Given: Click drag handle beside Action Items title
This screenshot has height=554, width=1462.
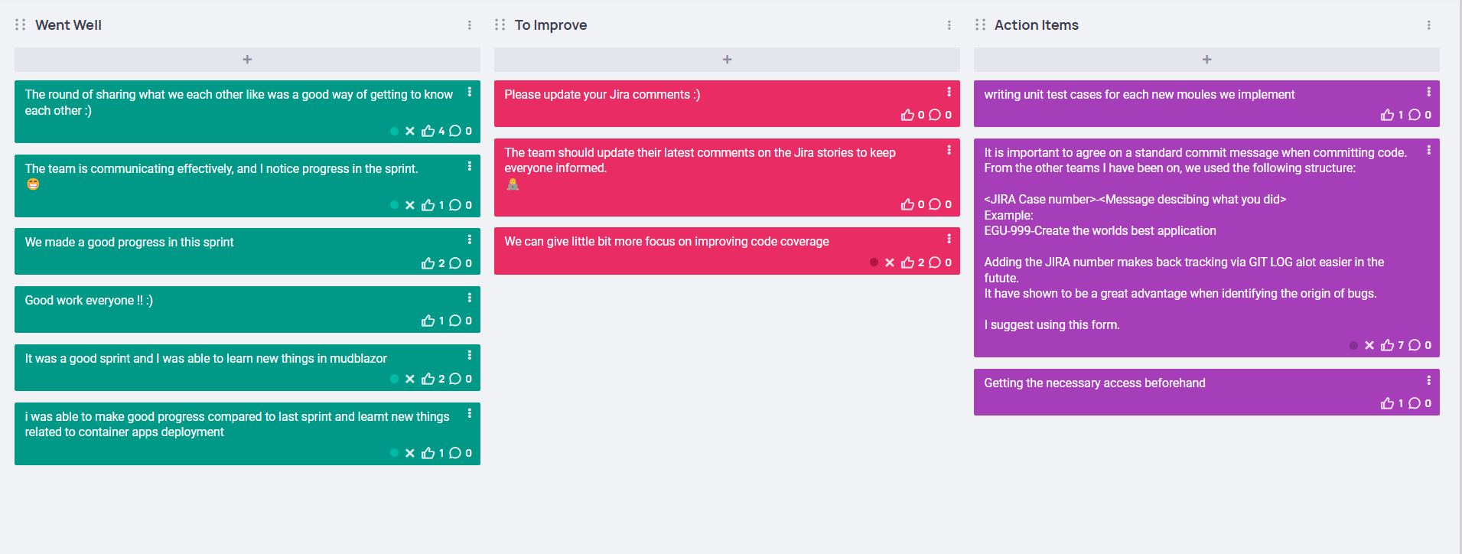Looking at the screenshot, I should point(980,24).
